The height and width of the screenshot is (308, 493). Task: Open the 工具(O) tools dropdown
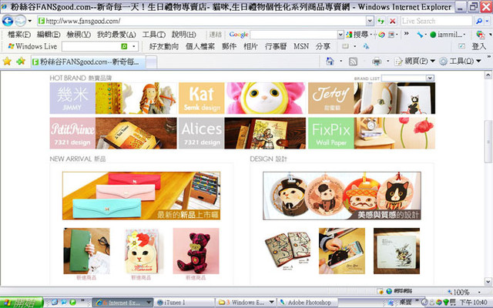[461, 61]
